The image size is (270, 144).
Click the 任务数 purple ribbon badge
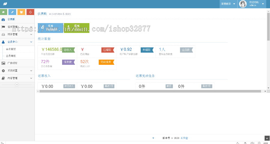point(68,62)
